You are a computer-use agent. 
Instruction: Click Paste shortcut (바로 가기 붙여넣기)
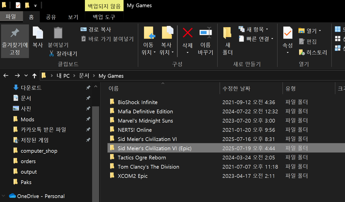[107, 39]
